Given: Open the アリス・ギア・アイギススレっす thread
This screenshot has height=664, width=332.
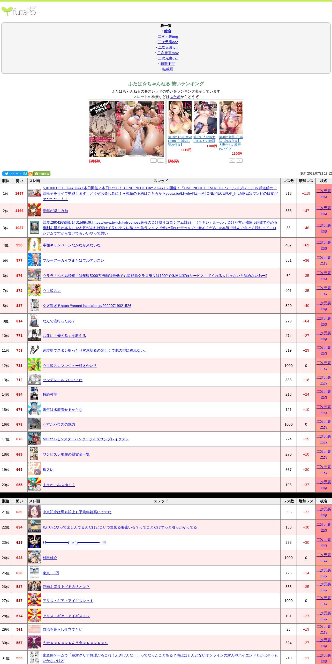Looking at the screenshot, I should point(68,601).
